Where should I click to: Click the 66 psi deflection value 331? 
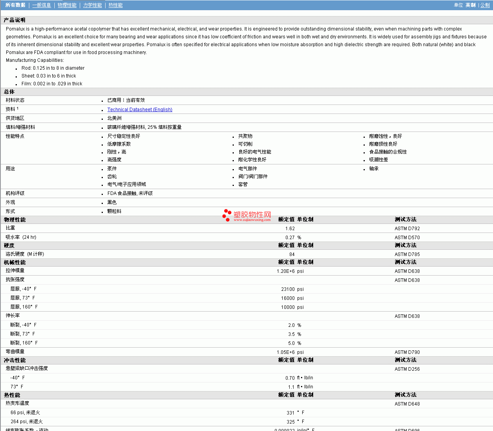(291, 413)
